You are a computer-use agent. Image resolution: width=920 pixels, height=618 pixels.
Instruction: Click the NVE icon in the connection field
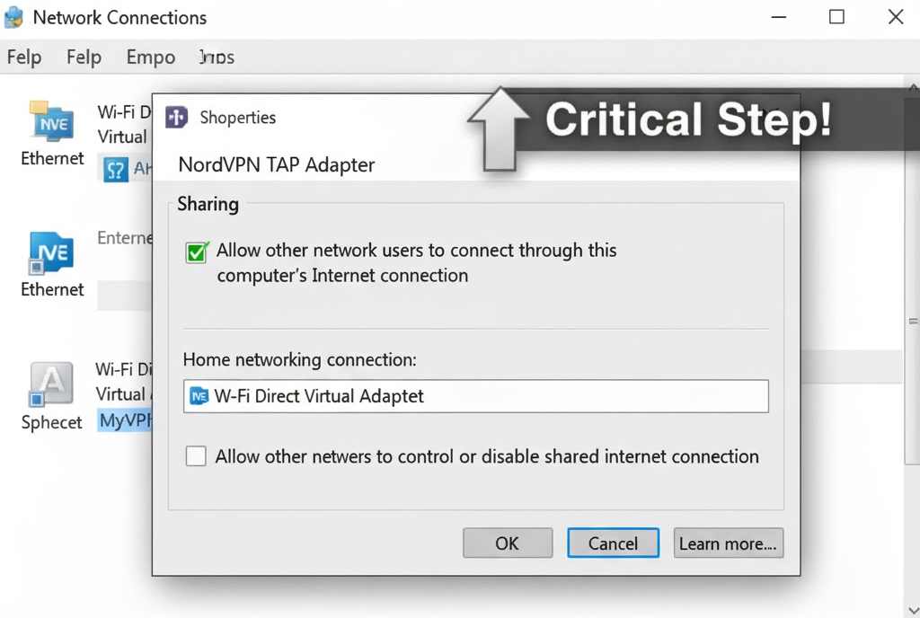199,396
